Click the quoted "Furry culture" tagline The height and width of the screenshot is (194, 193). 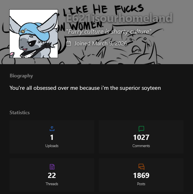[x=109, y=32]
